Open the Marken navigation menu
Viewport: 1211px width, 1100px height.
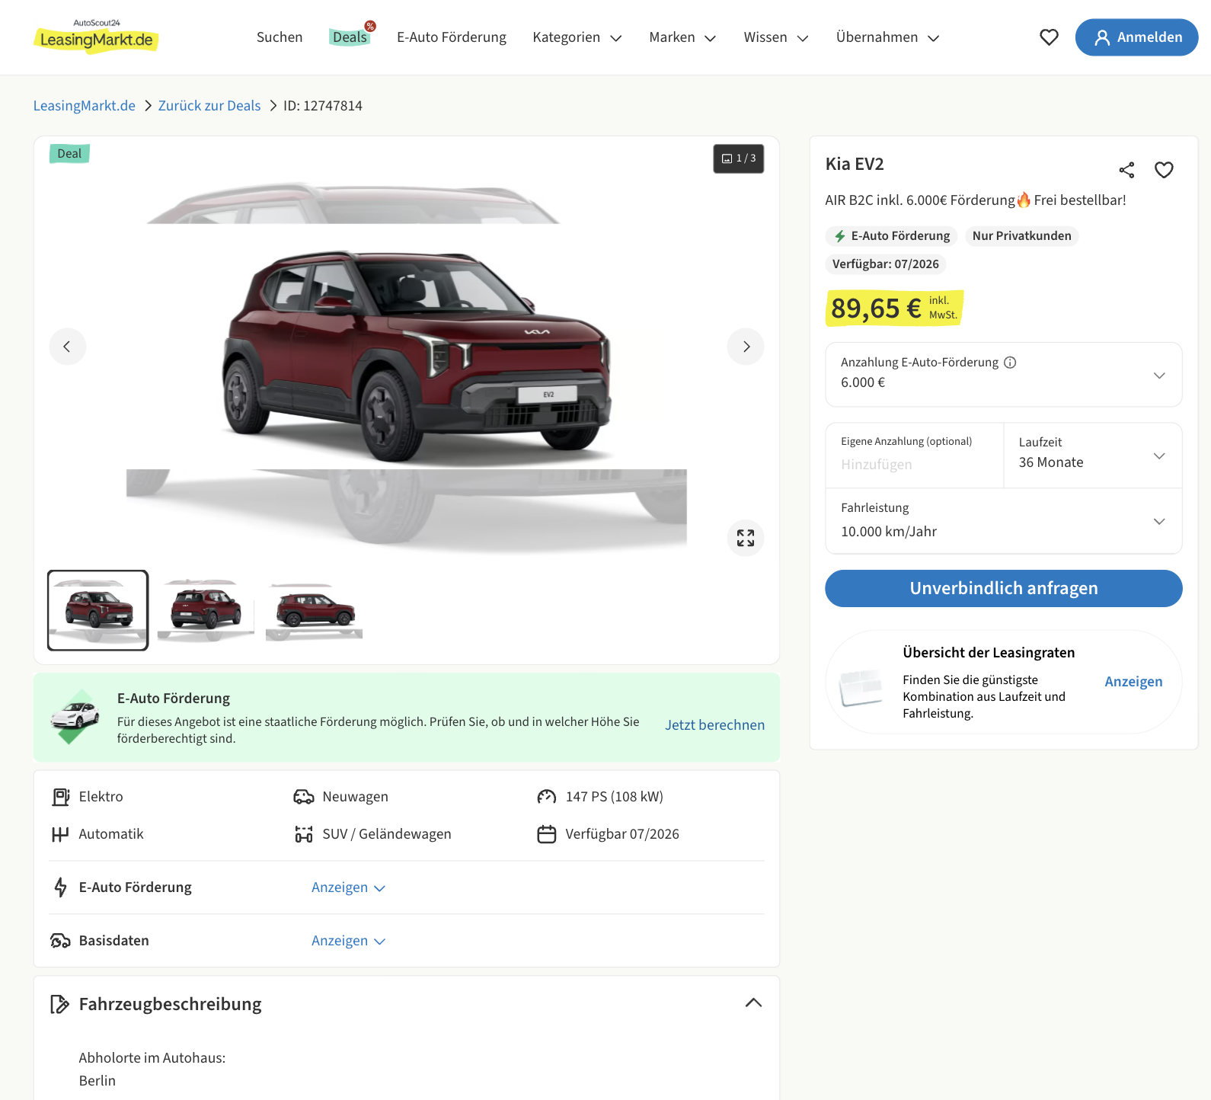[682, 37]
